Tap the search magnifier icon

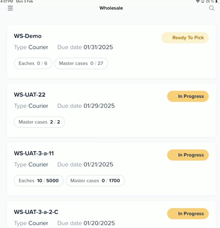pyautogui.click(x=211, y=8)
